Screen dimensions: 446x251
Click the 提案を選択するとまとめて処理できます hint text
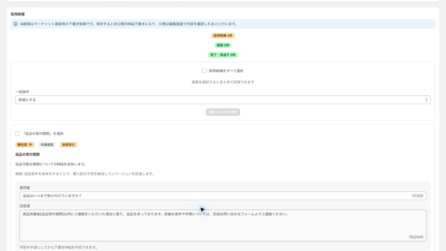tap(223, 82)
